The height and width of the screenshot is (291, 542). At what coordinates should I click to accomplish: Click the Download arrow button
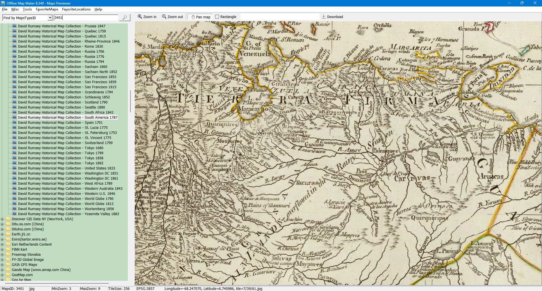pyautogui.click(x=332, y=17)
